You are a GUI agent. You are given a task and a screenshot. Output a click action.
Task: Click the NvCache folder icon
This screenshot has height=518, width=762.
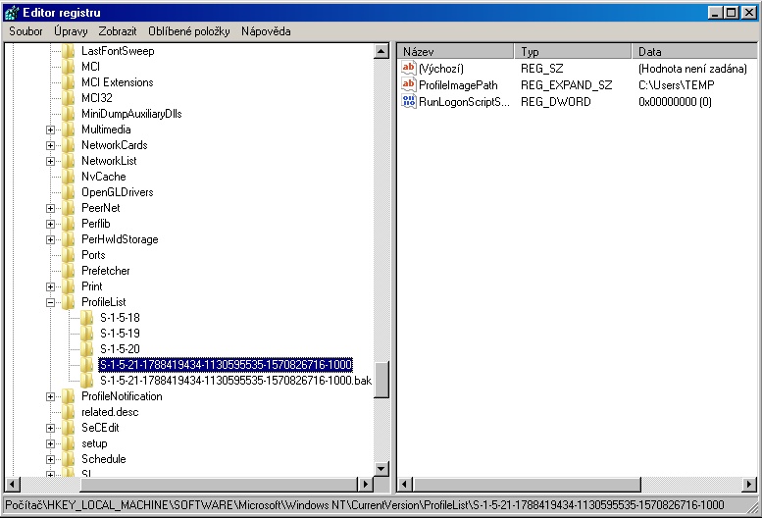69,177
